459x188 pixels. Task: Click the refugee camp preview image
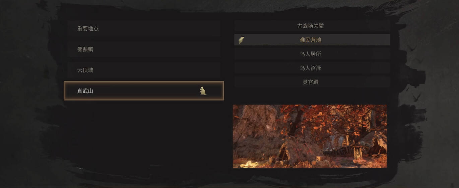(x=310, y=136)
